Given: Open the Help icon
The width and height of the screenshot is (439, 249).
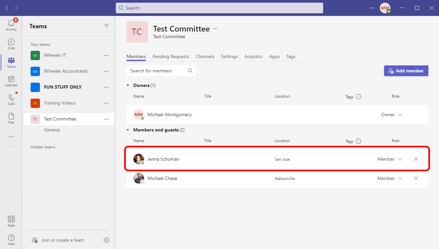Looking at the screenshot, I should 11,240.
